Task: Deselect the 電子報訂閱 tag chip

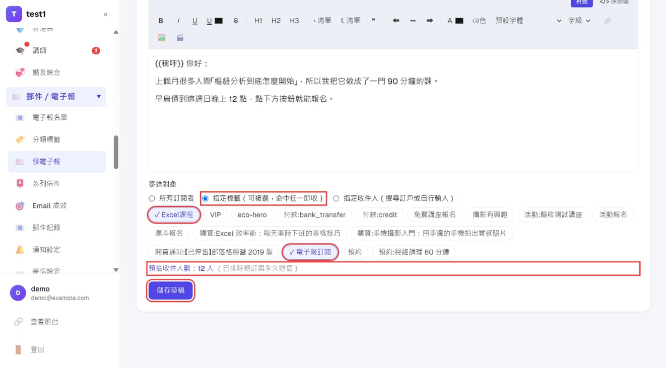Action: pos(310,252)
